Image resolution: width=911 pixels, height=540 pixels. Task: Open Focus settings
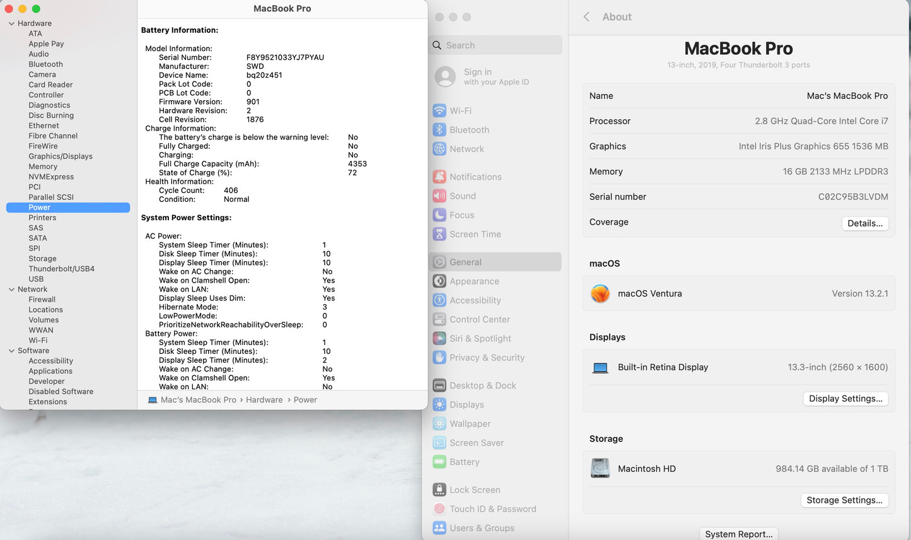point(460,214)
